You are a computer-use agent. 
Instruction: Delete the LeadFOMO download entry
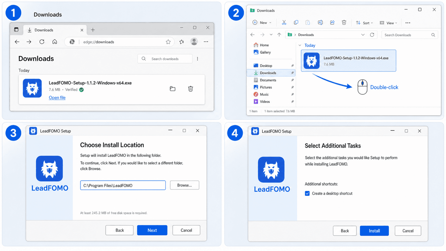click(x=190, y=89)
